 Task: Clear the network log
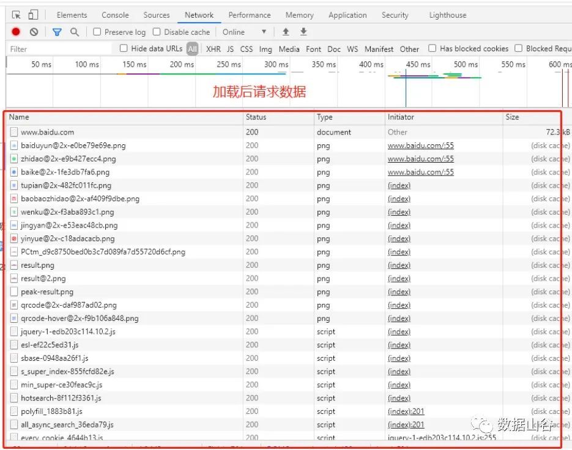(x=34, y=32)
